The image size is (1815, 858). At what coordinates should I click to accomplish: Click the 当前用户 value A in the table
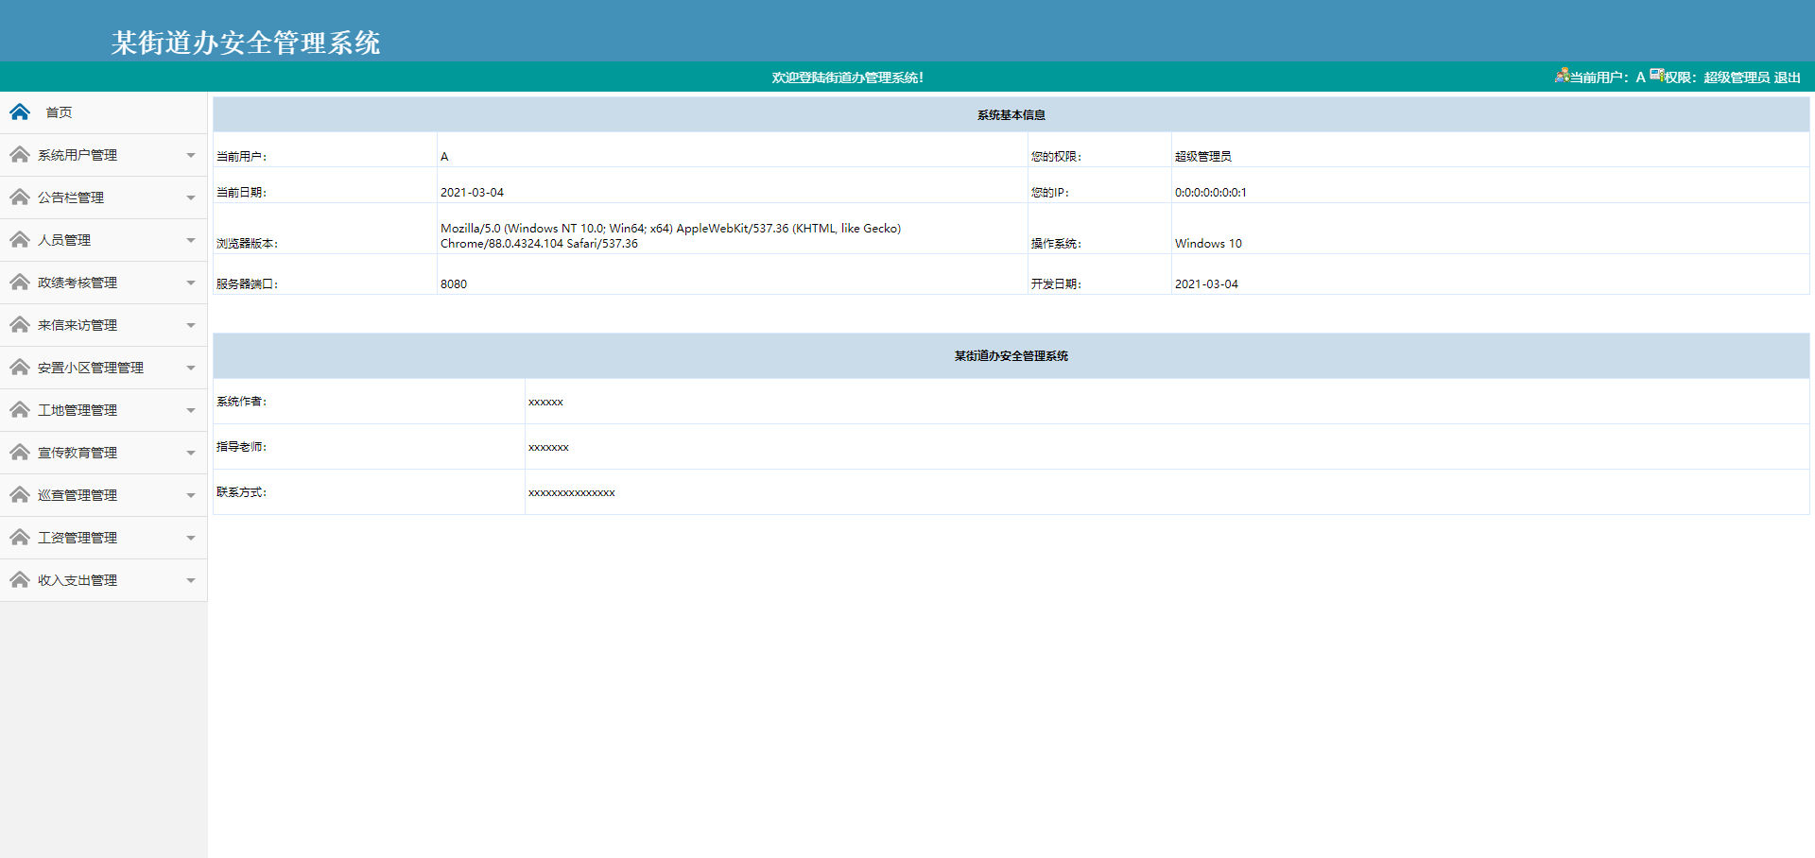pyautogui.click(x=444, y=157)
